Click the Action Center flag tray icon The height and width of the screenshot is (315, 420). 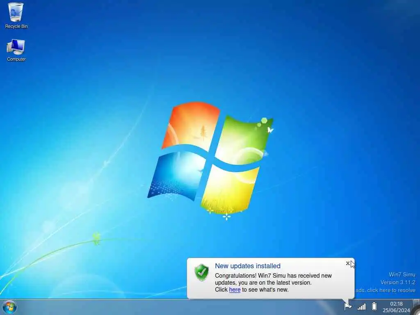pos(348,306)
